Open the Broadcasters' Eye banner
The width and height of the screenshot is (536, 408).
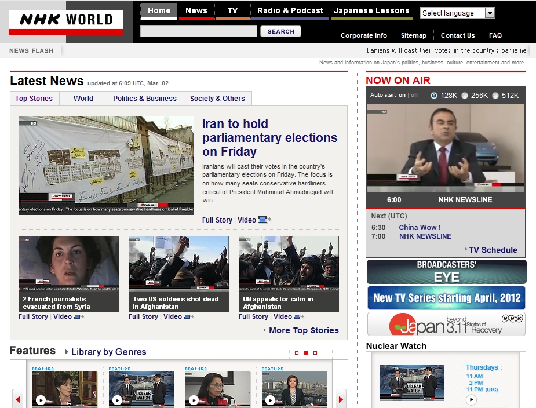point(446,271)
